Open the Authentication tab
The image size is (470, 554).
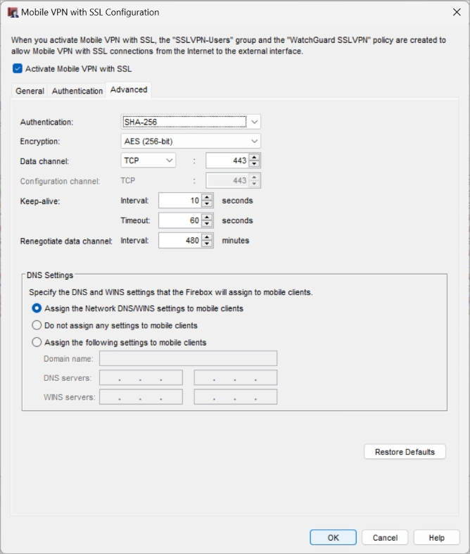pyautogui.click(x=77, y=91)
